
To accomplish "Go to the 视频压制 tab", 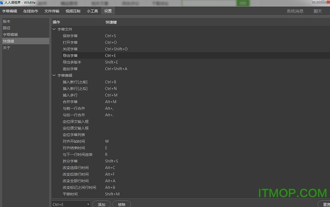I will point(73,11).
